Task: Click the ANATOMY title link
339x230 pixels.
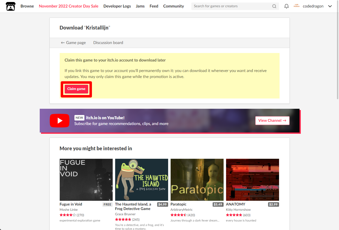Action: 236,204
